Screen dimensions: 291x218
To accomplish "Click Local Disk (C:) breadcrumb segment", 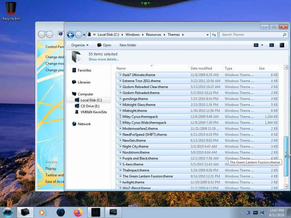I will 108,35.
